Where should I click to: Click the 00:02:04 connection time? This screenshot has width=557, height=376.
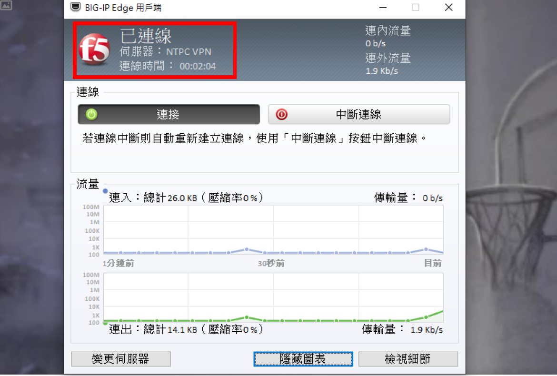click(198, 66)
